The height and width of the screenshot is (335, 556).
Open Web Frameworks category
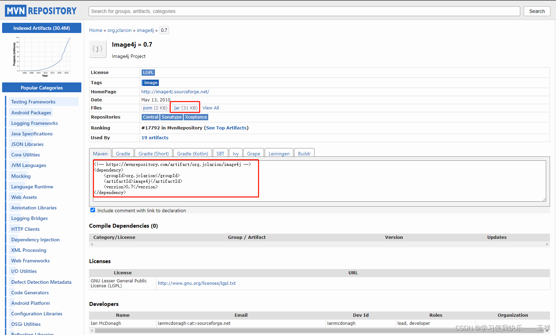(x=30, y=261)
